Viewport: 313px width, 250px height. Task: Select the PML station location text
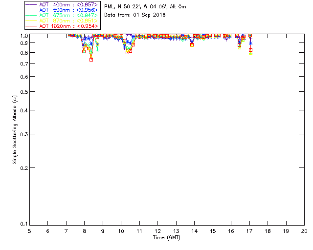(145, 7)
